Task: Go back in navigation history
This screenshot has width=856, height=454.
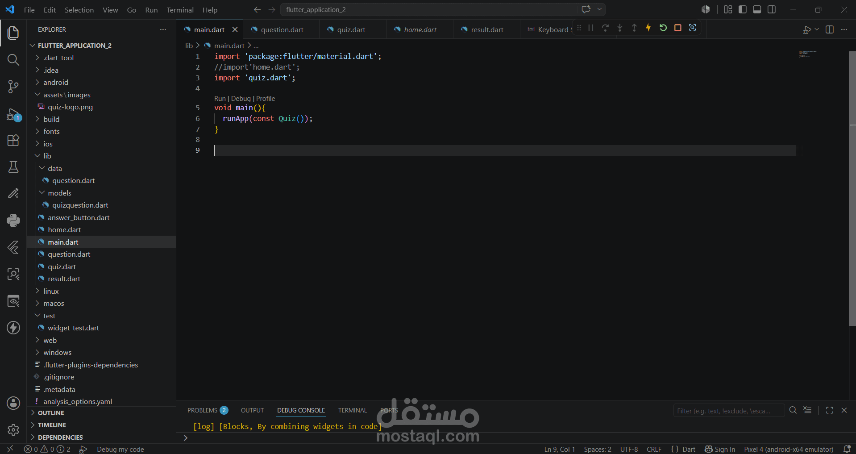Action: (257, 9)
